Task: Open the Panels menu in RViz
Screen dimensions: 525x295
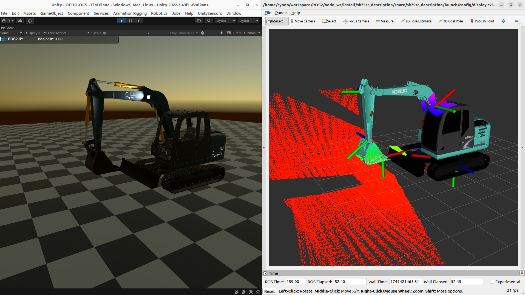Action: click(x=281, y=13)
